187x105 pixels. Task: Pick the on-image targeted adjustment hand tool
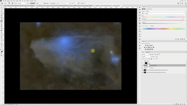coord(143,14)
